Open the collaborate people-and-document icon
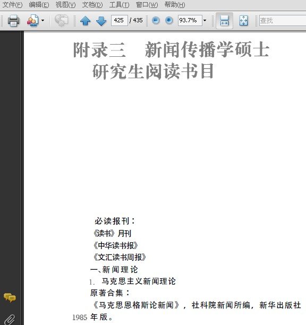The height and width of the screenshot is (325, 306). point(33,20)
